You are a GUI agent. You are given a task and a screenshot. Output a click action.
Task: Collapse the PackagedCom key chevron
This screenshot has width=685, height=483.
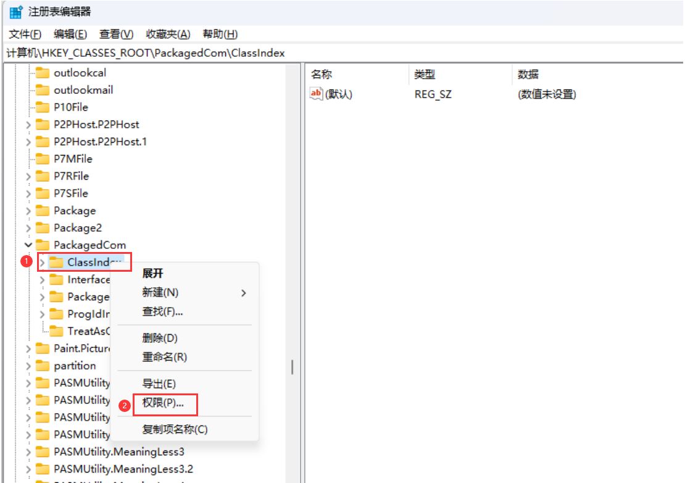pyautogui.click(x=28, y=245)
